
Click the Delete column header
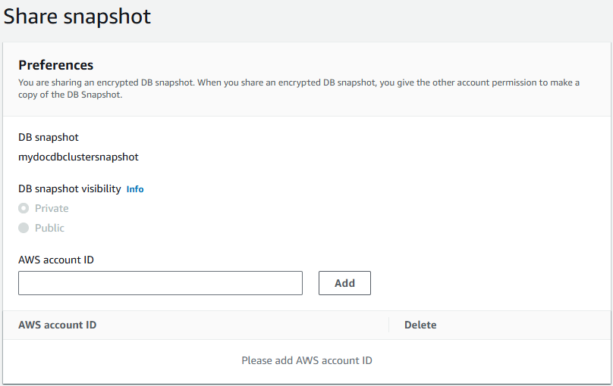[420, 325]
